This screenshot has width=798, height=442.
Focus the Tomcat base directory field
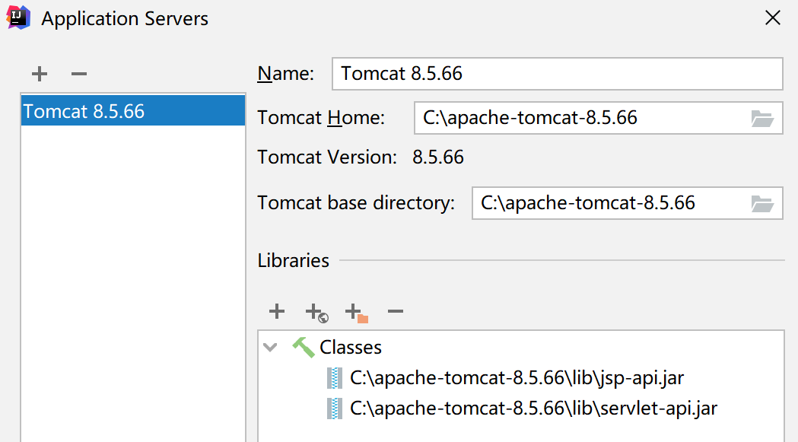click(607, 203)
